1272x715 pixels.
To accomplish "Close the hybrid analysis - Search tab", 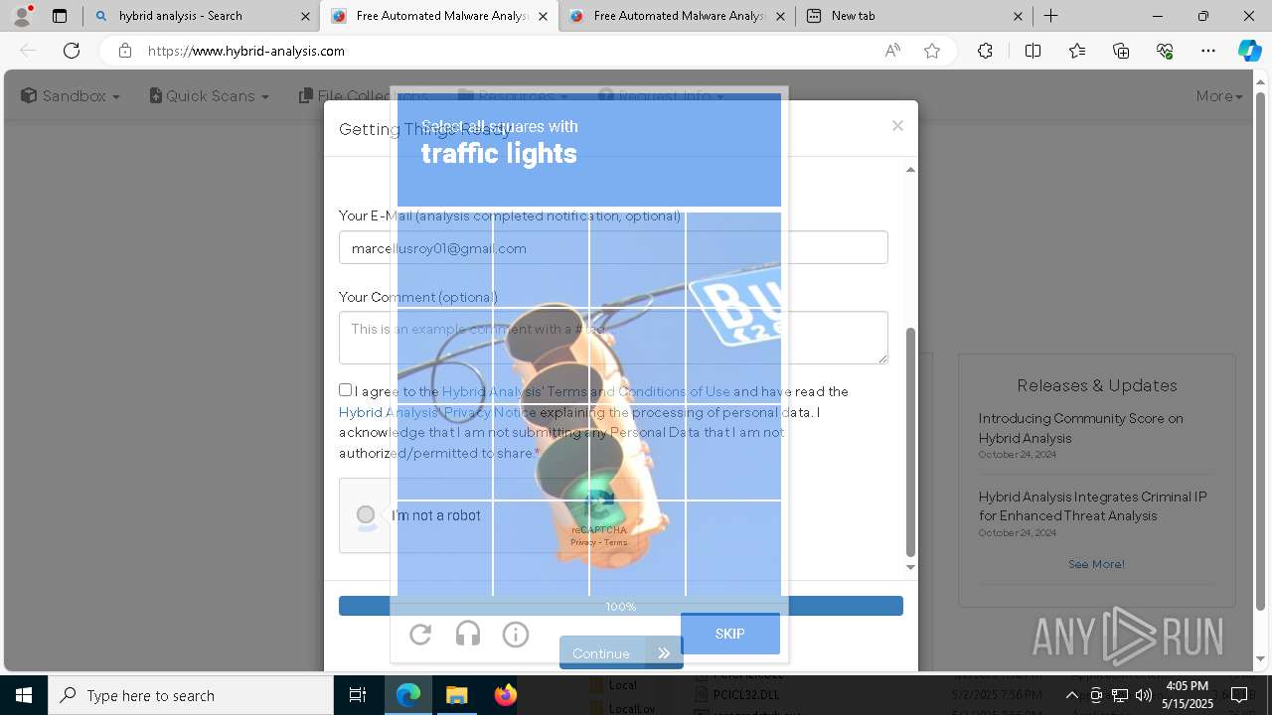I will tap(305, 16).
